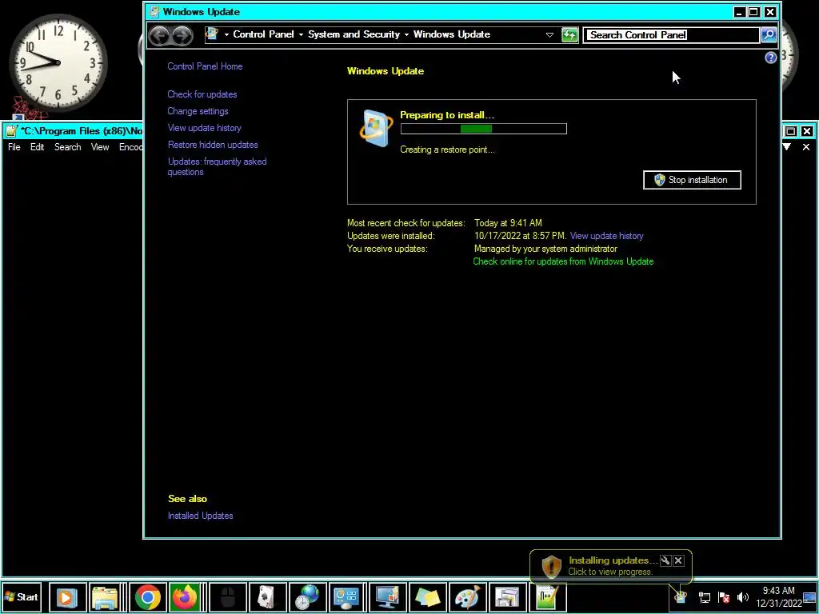Close the Notepad++ document tab X

(x=806, y=147)
